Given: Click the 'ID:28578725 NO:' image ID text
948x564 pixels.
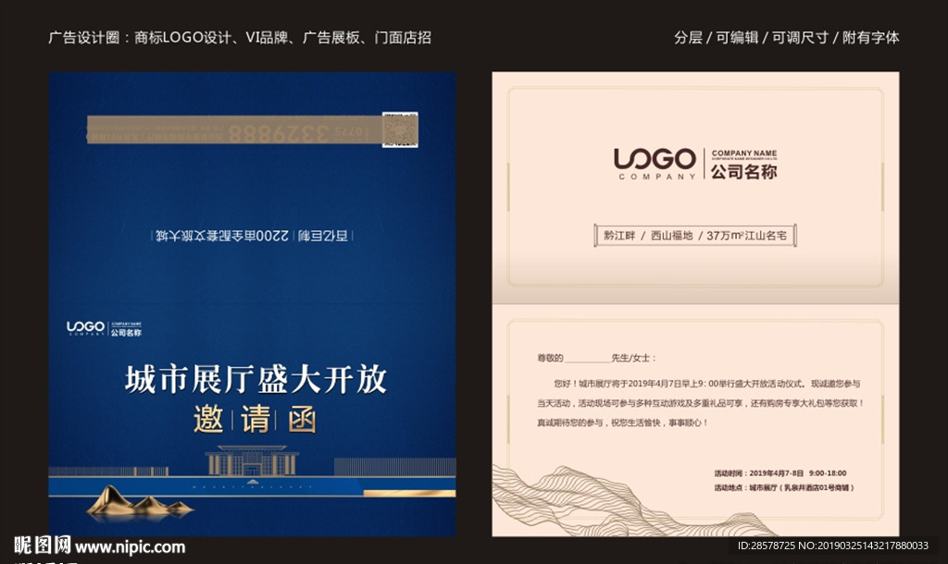Looking at the screenshot, I should tap(832, 546).
